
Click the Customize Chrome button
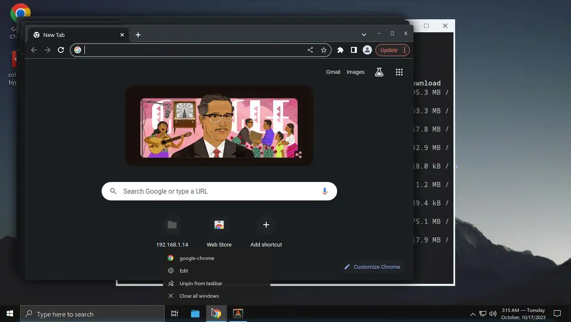[372, 267]
